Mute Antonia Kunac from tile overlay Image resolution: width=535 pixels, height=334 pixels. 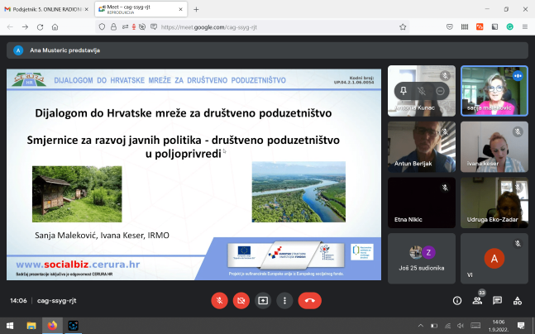click(x=422, y=90)
